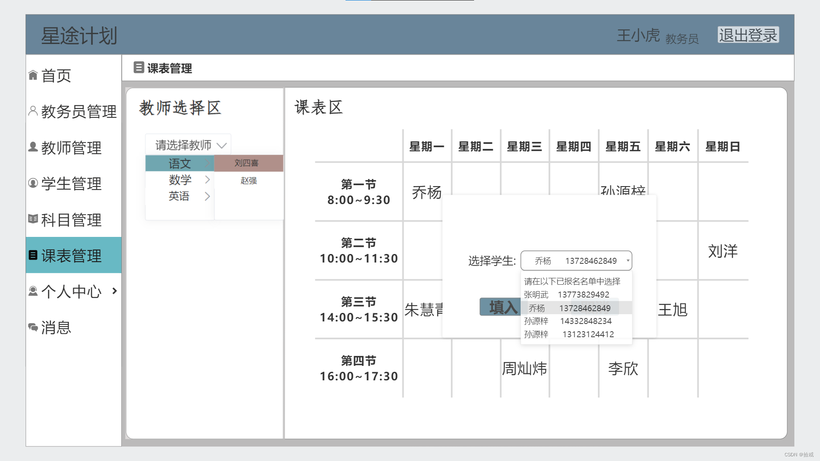Expand the 个人中心 submenu arrow

114,291
